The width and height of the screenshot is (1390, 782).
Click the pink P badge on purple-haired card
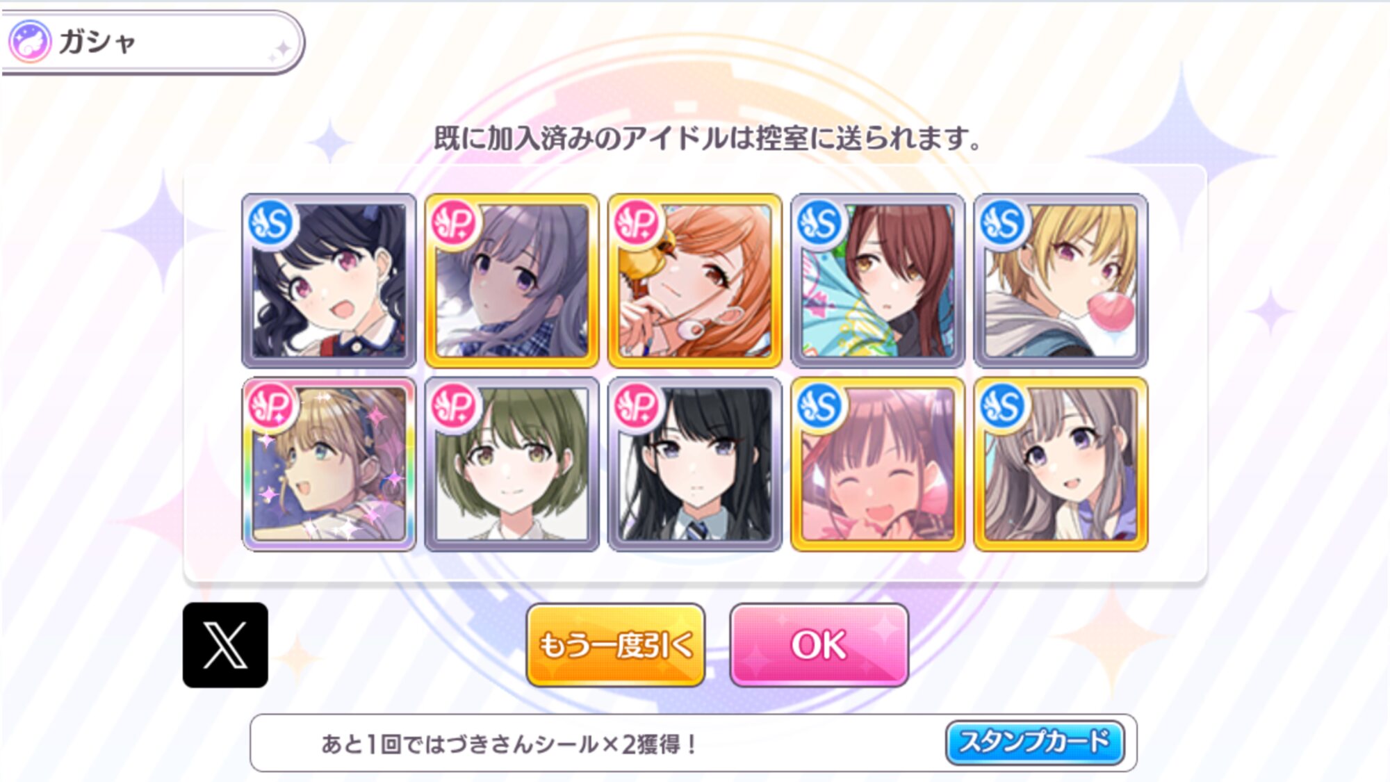coord(454,223)
